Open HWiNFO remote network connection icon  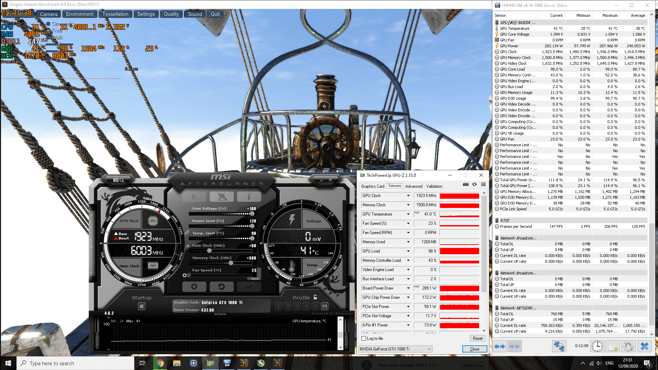559,346
